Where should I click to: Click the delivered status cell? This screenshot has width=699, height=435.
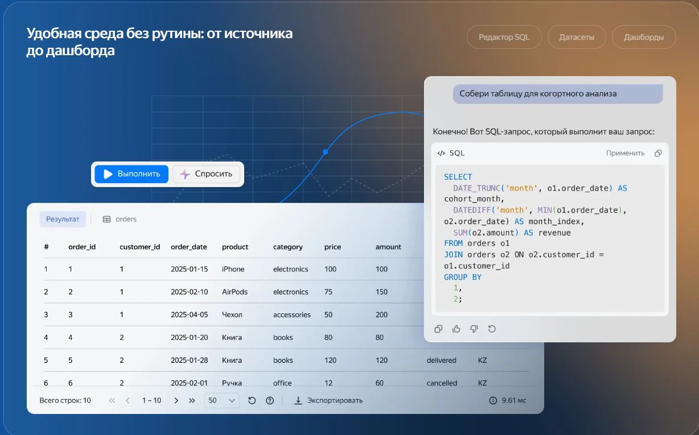442,360
